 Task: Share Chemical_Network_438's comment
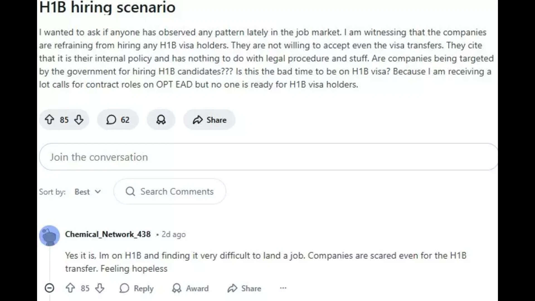(244, 288)
